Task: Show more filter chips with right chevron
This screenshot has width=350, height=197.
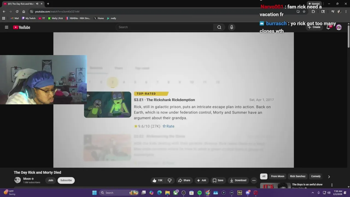Action: 329,177
